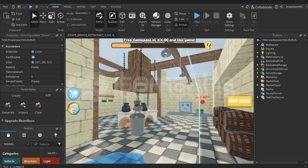Switch to the AVATAR ribbon tab
The image size is (308, 168).
[81, 7]
